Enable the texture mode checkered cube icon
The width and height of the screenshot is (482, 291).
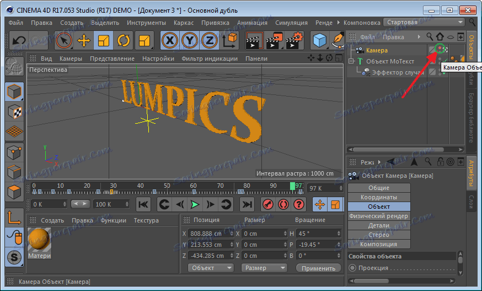pyautogui.click(x=14, y=112)
